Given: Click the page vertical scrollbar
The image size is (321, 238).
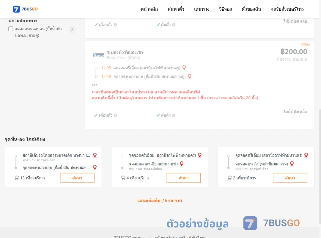Looking at the screenshot, I should click(320, 166).
